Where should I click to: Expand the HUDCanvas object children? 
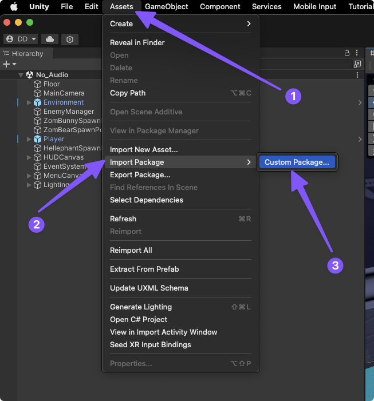[x=29, y=157]
